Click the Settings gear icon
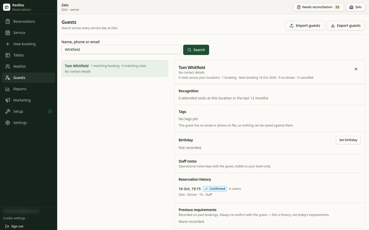369x230 pixels. pyautogui.click(x=8, y=123)
